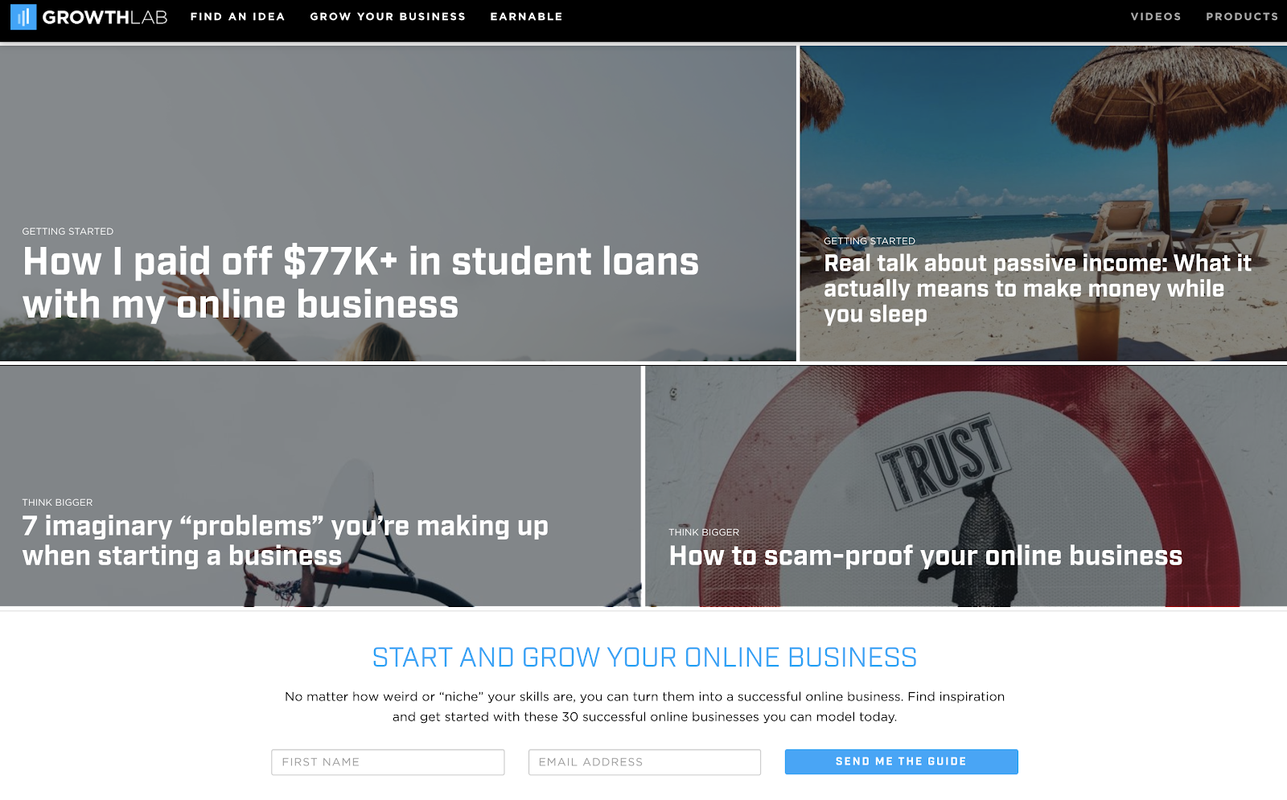Focus the Email Address input field
The height and width of the screenshot is (800, 1287).
pyautogui.click(x=644, y=762)
